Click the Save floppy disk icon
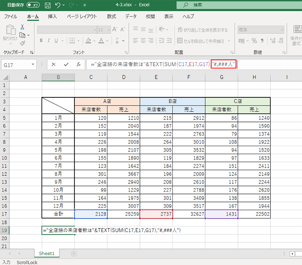 (48, 5)
